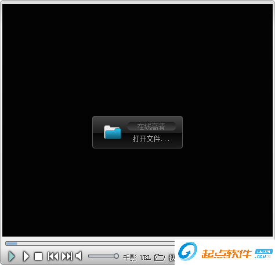Click 打开文件... to open a file
The height and width of the screenshot is (265, 275).
click(x=151, y=139)
